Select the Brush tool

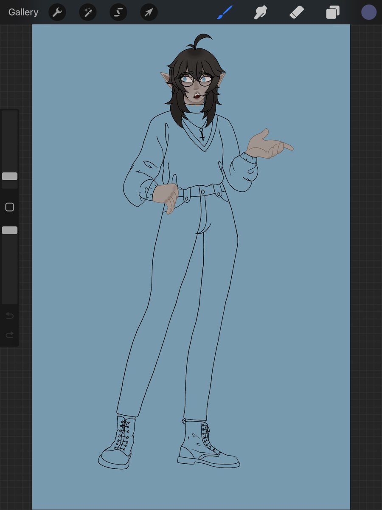point(225,12)
